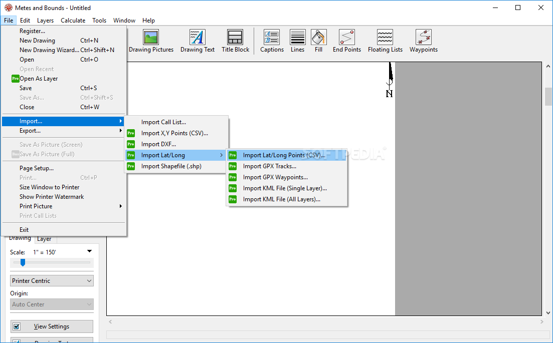Open the Auto Center origin dropdown
Viewport: 553px width, 343px height.
[x=52, y=304]
